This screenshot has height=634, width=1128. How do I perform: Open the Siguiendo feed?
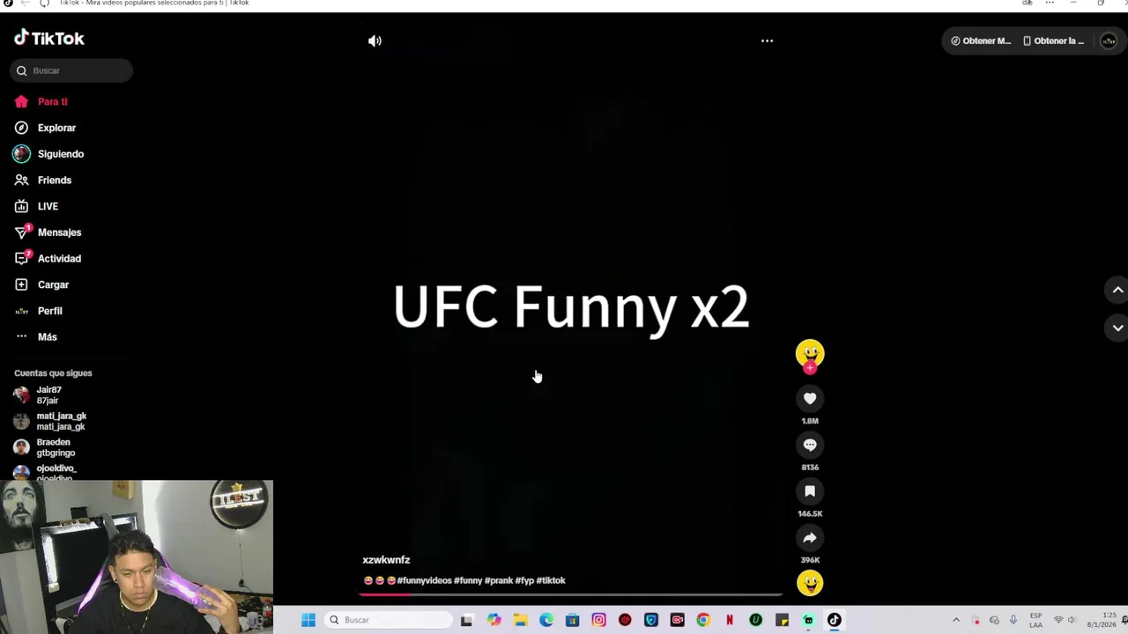60,154
